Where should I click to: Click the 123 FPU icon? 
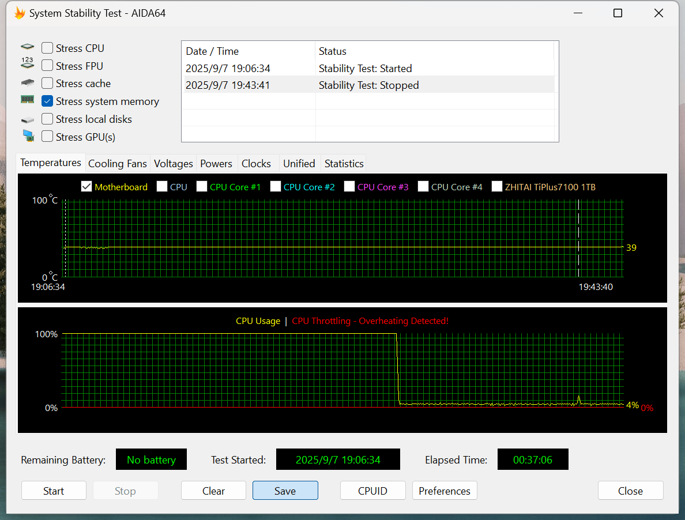click(x=28, y=63)
